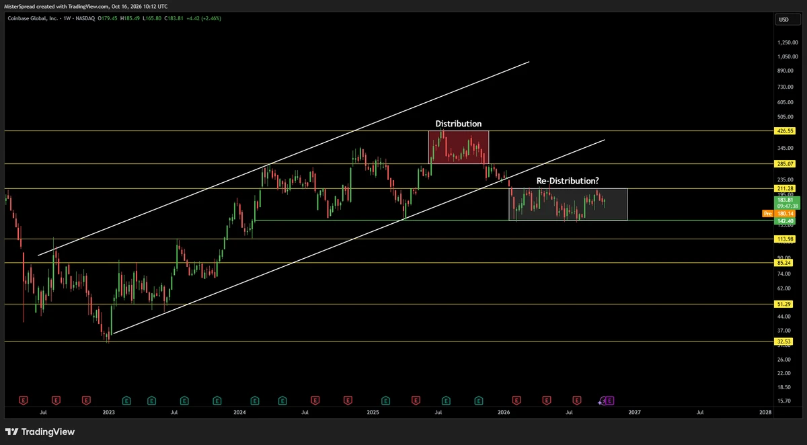Screen dimensions: 807x445
Task: Click the 426.55 yellow price level label
Action: [783, 131]
